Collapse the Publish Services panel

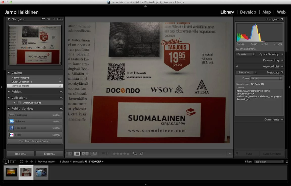click(x=9, y=109)
